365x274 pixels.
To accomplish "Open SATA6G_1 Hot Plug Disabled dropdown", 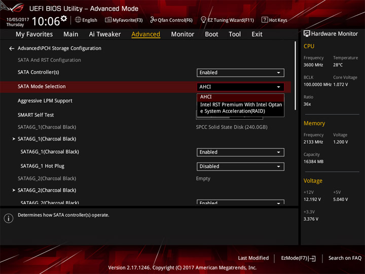I will (x=240, y=166).
